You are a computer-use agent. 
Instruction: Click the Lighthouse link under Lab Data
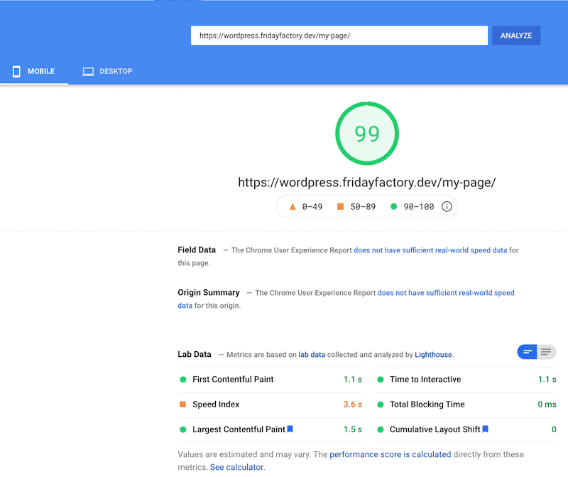433,355
